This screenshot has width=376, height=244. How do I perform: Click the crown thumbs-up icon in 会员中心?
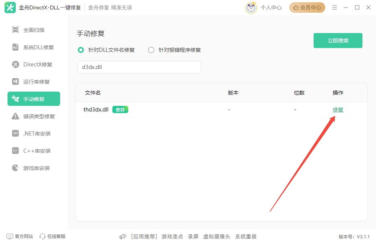(x=296, y=8)
